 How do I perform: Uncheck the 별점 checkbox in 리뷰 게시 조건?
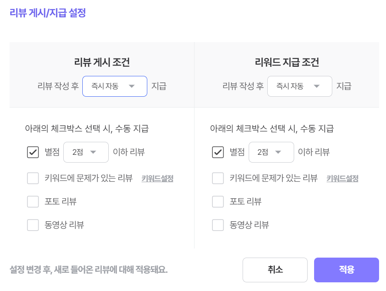tap(33, 152)
